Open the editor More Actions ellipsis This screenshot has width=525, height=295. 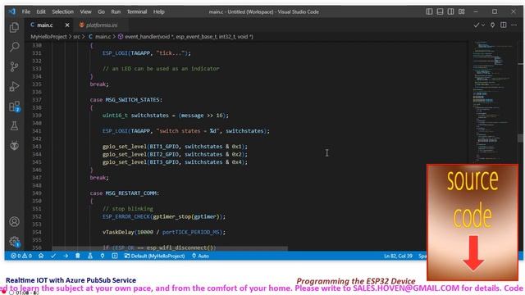click(514, 25)
